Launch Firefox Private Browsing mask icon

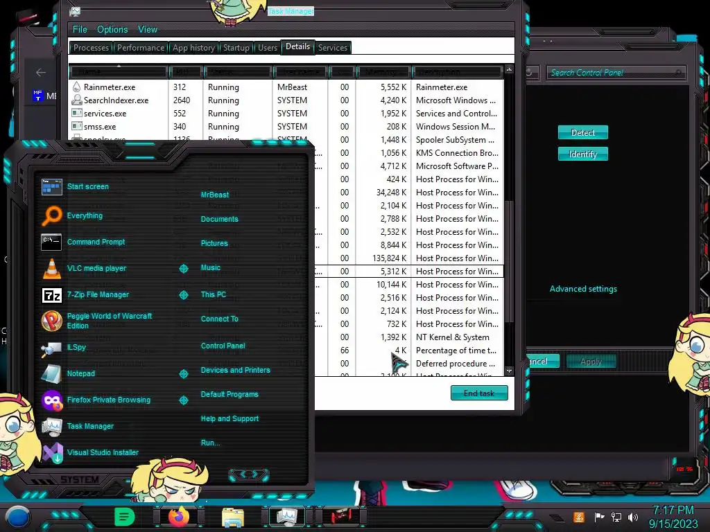coord(51,400)
